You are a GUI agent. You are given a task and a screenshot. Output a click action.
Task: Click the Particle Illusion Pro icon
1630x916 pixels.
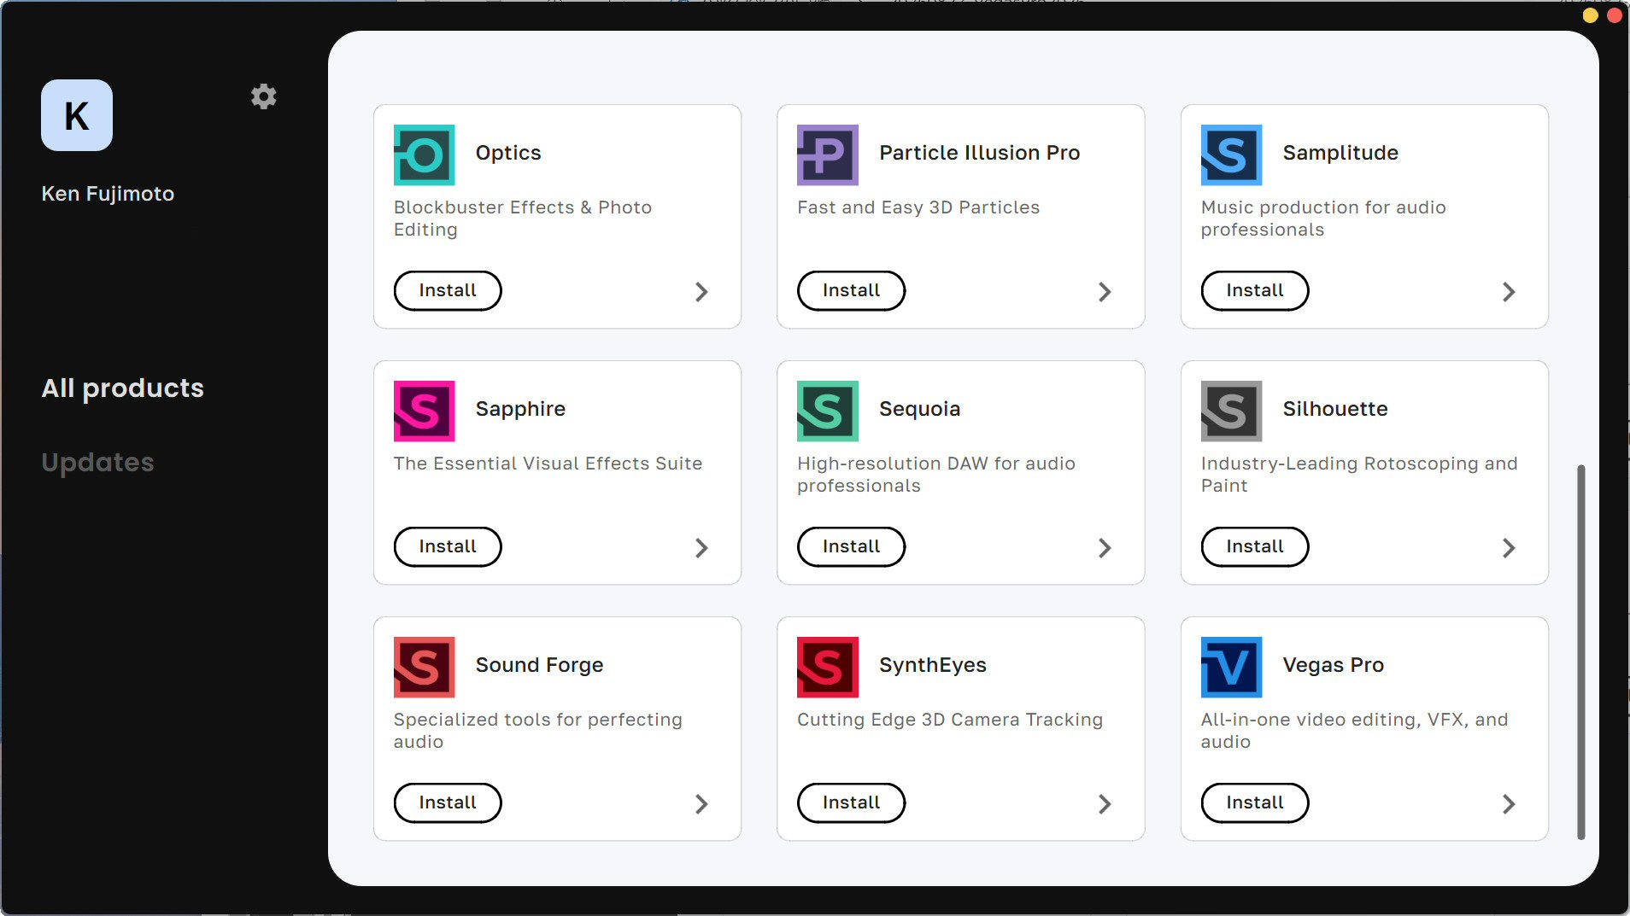click(828, 155)
